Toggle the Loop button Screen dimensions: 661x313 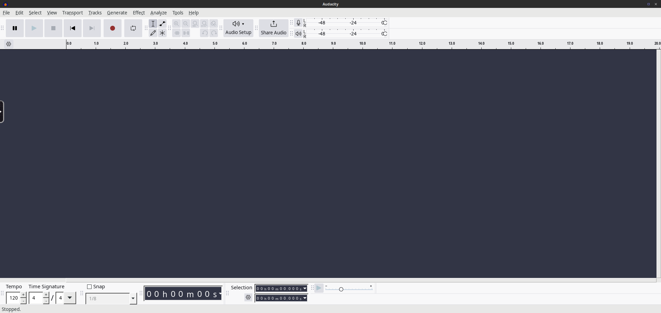click(133, 28)
